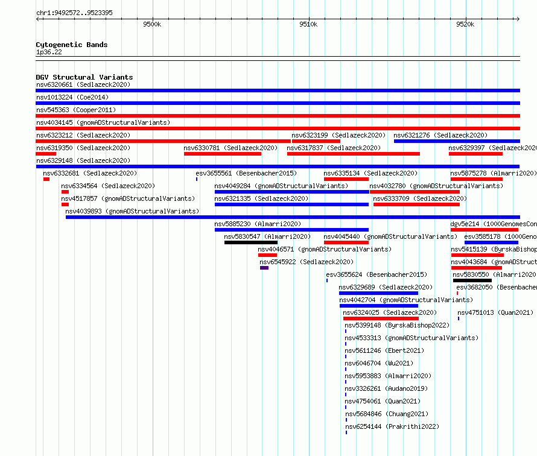The image size is (537, 456).
Task: Select the esv3585178 variant label
Action: coord(500,236)
